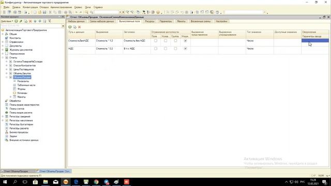
Task: Switch to the Наборы данных tab
Action: 76,21
